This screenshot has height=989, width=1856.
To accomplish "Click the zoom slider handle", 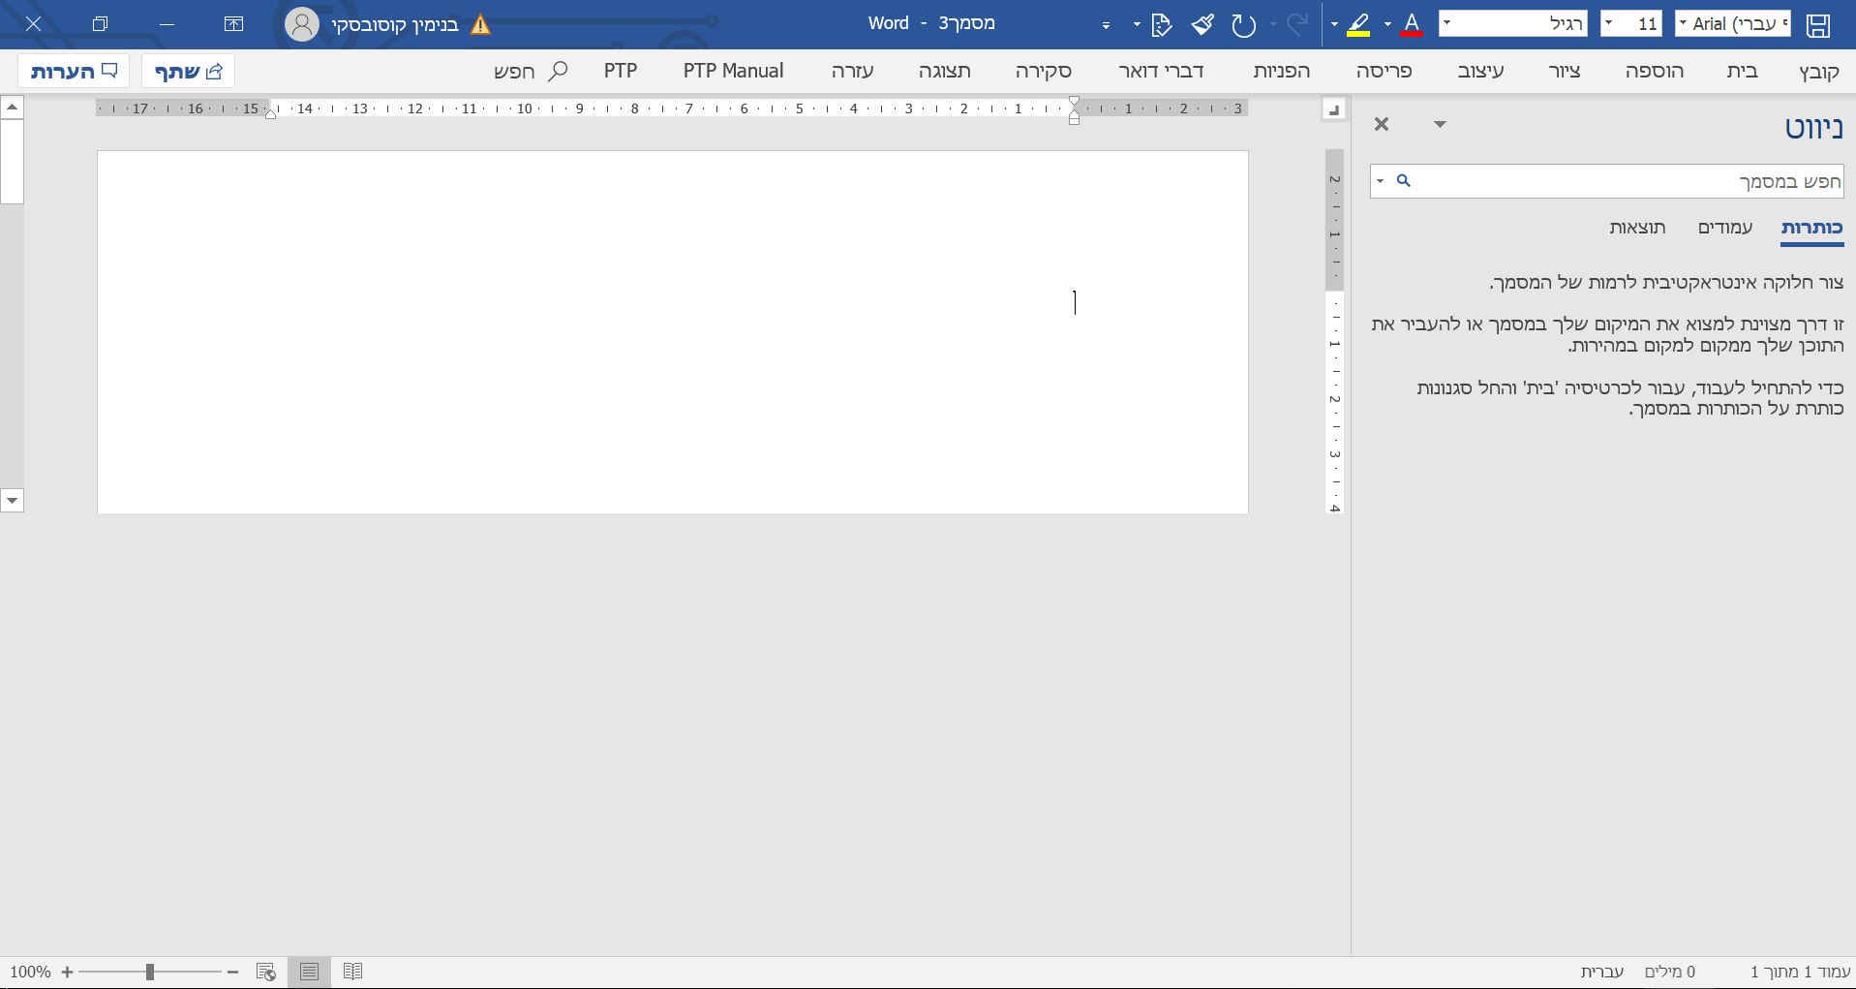I will click(150, 972).
